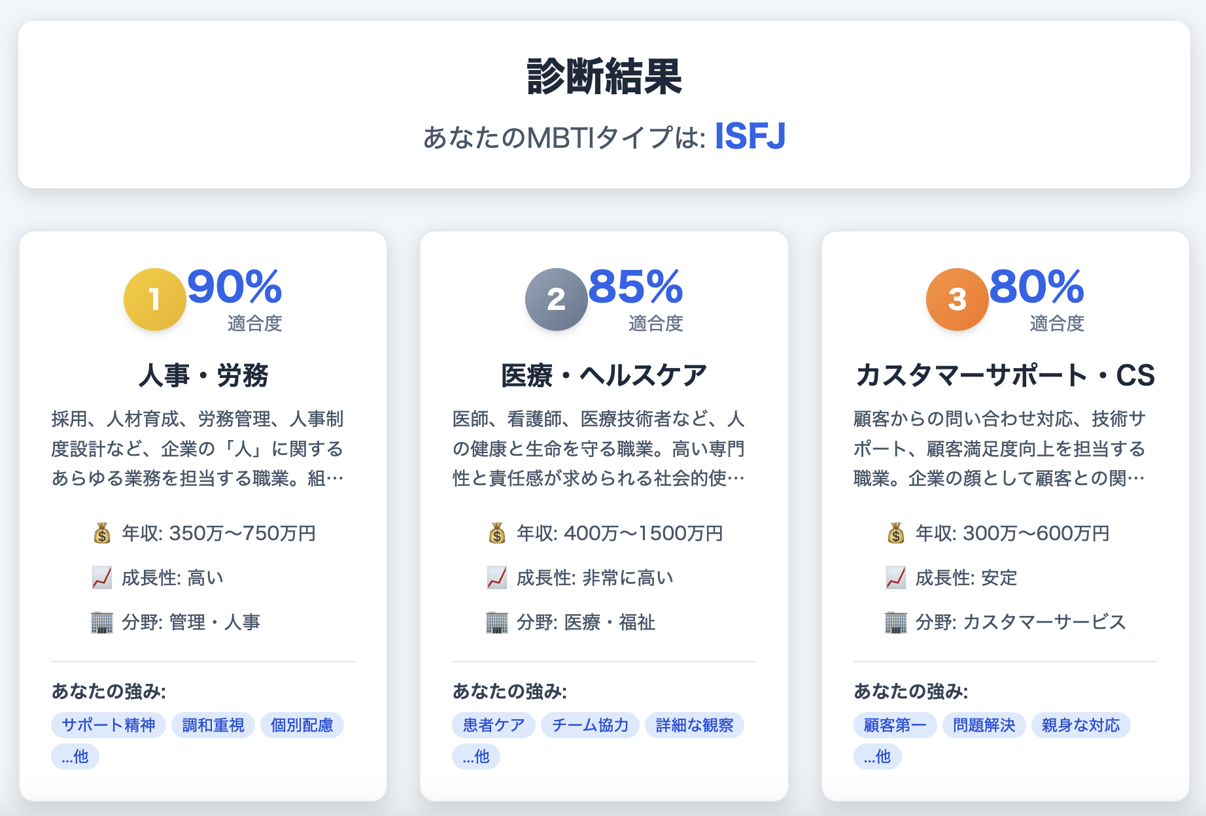Click the gray rank 2 badge

click(x=556, y=299)
